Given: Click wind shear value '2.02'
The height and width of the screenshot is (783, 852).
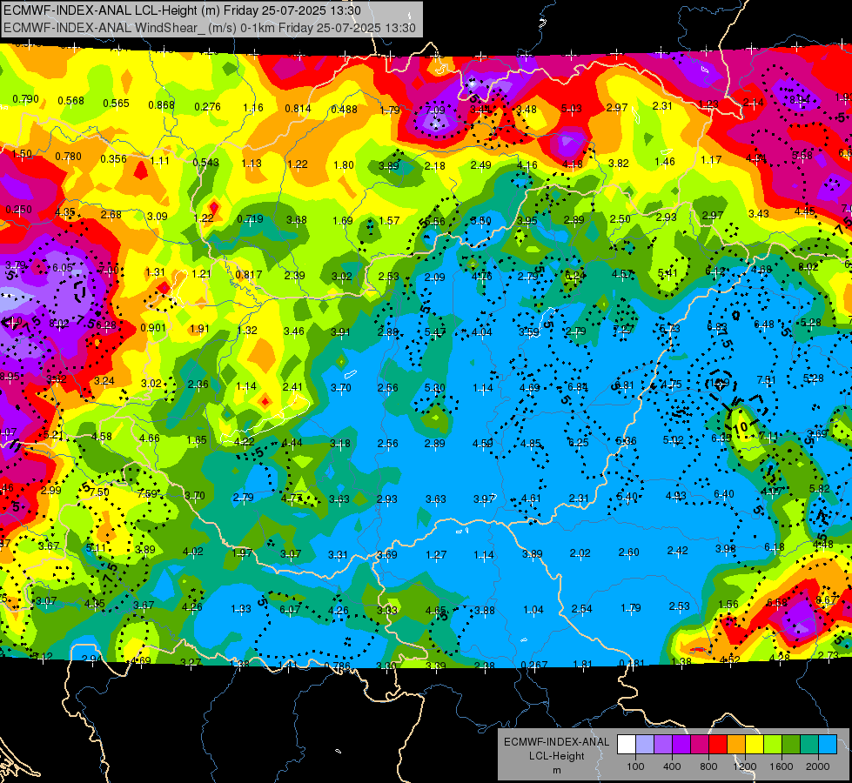Looking at the screenshot, I should click(580, 553).
